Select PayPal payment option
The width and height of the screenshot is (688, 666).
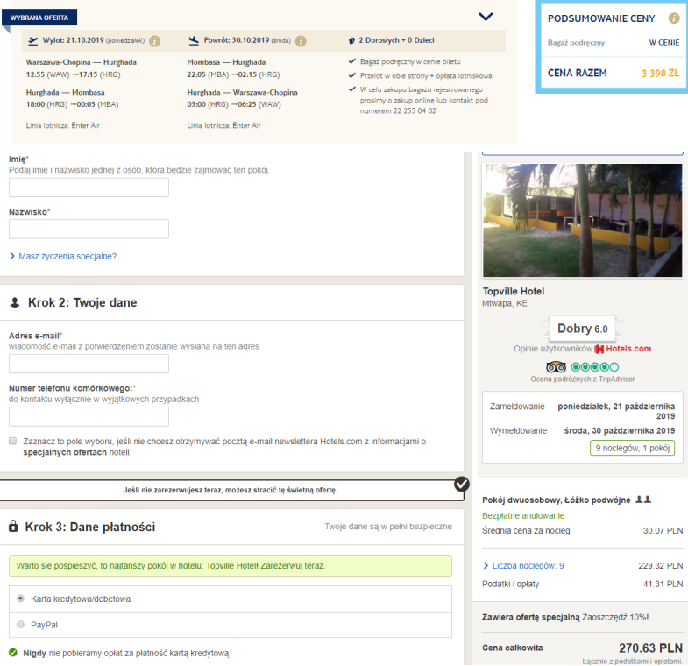click(20, 624)
